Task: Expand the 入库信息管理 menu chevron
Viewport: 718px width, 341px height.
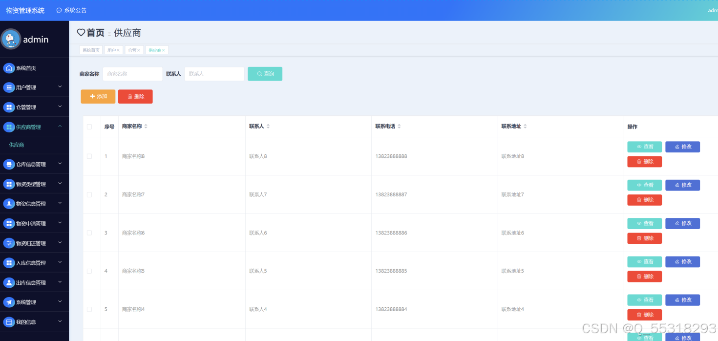Action: coord(60,262)
